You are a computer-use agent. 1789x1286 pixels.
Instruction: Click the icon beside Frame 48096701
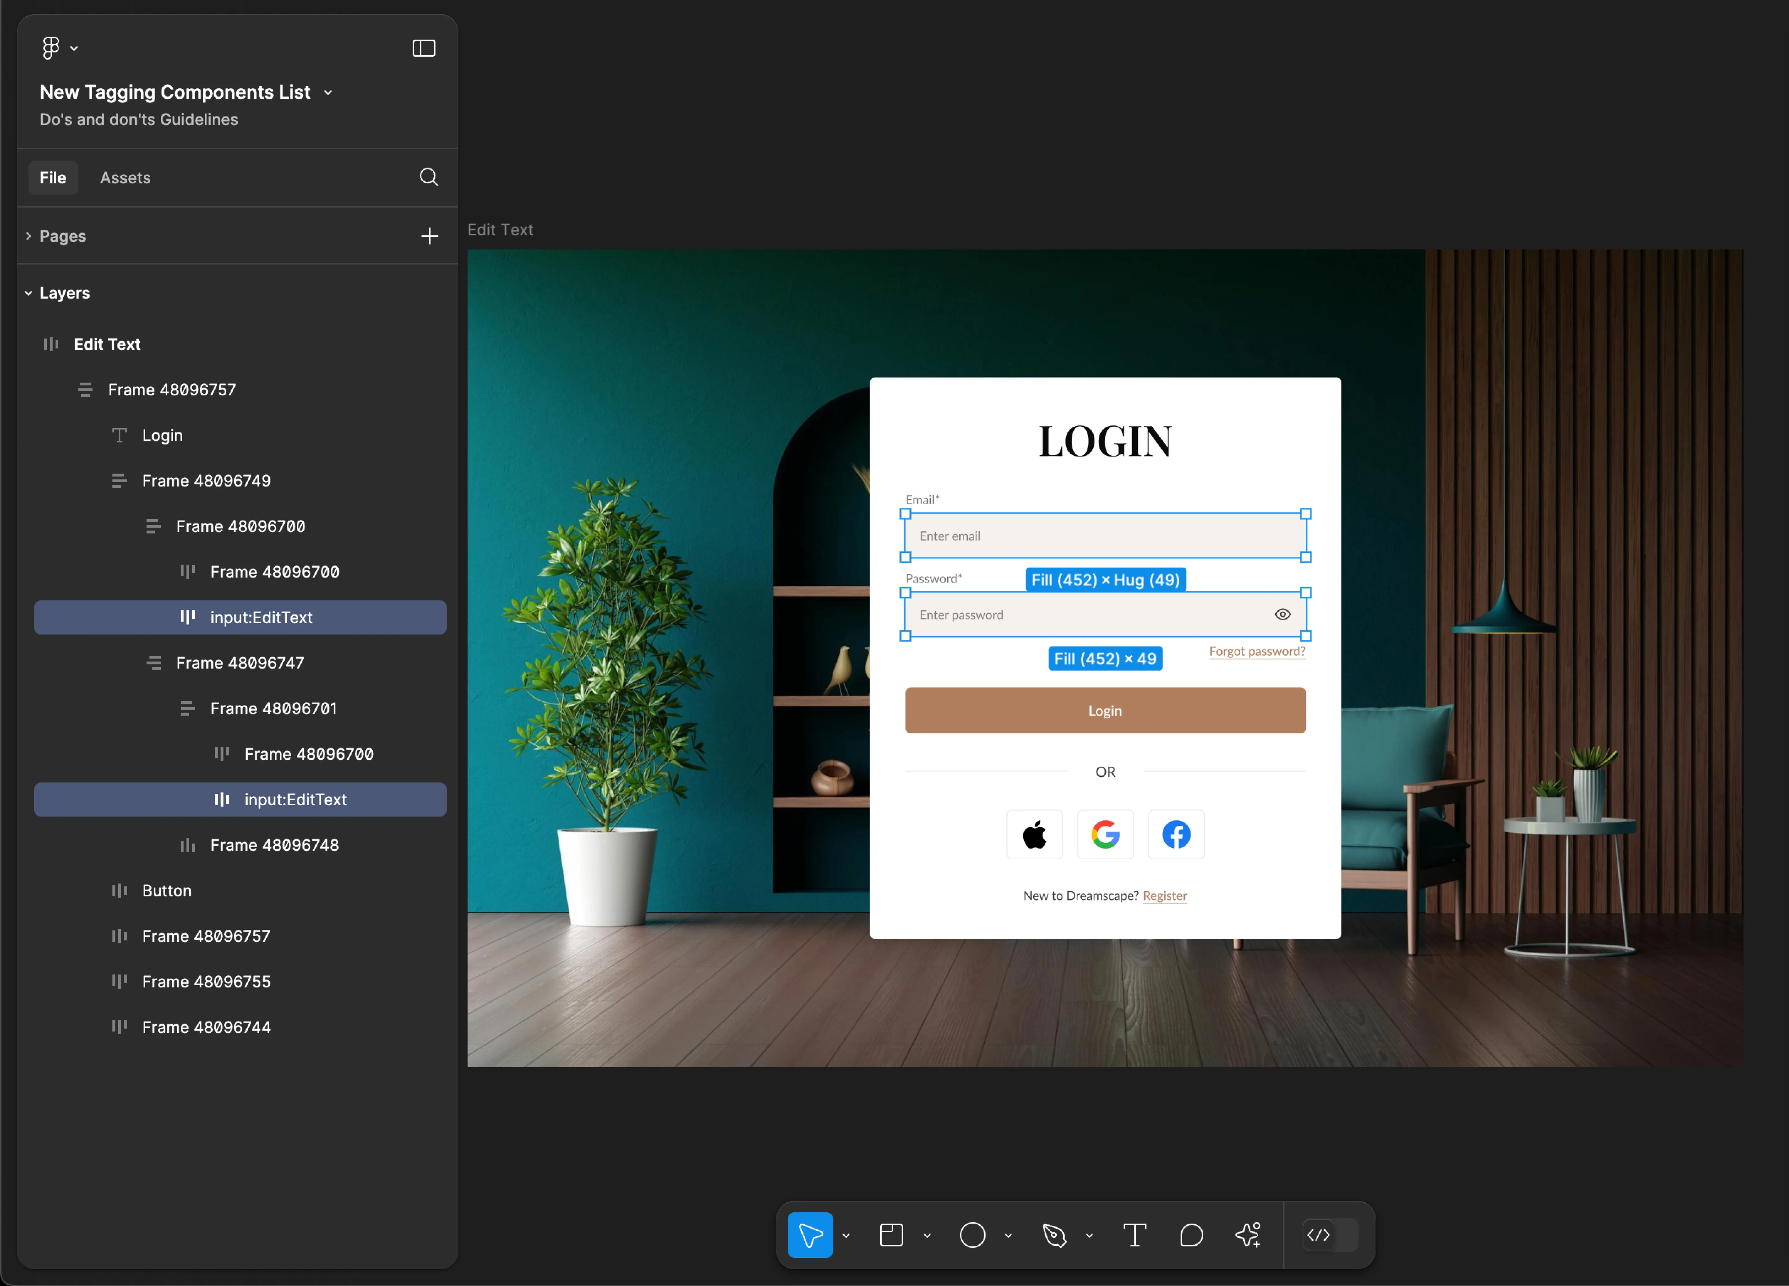[x=188, y=709]
